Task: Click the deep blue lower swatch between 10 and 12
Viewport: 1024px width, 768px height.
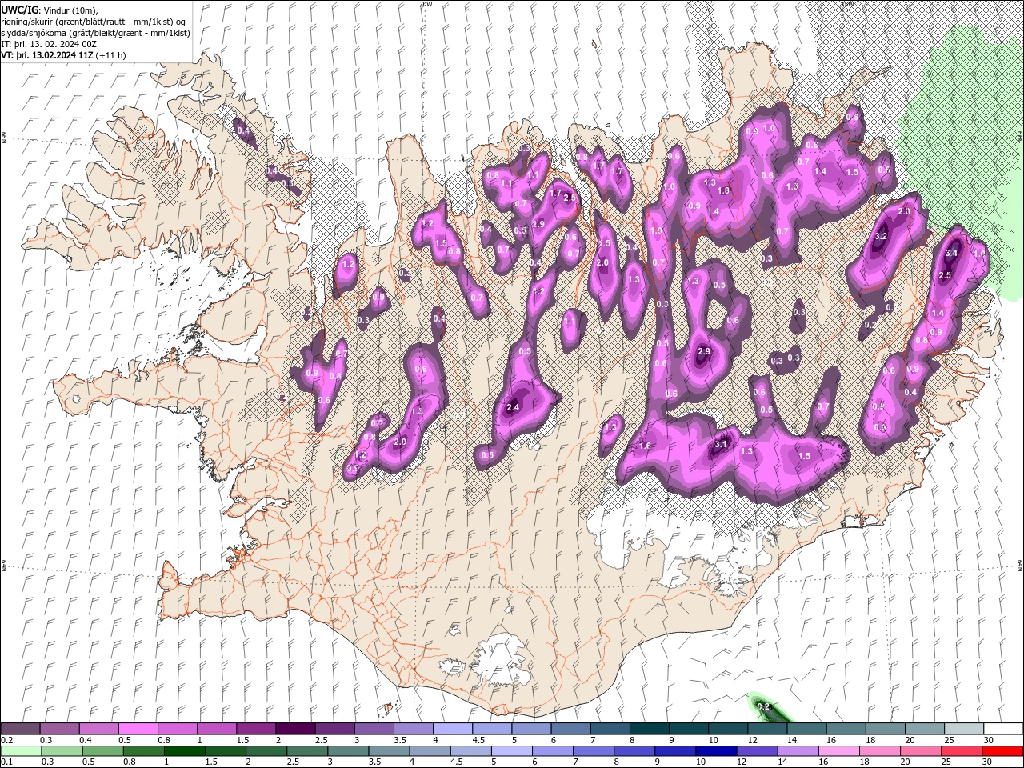Action: (716, 751)
